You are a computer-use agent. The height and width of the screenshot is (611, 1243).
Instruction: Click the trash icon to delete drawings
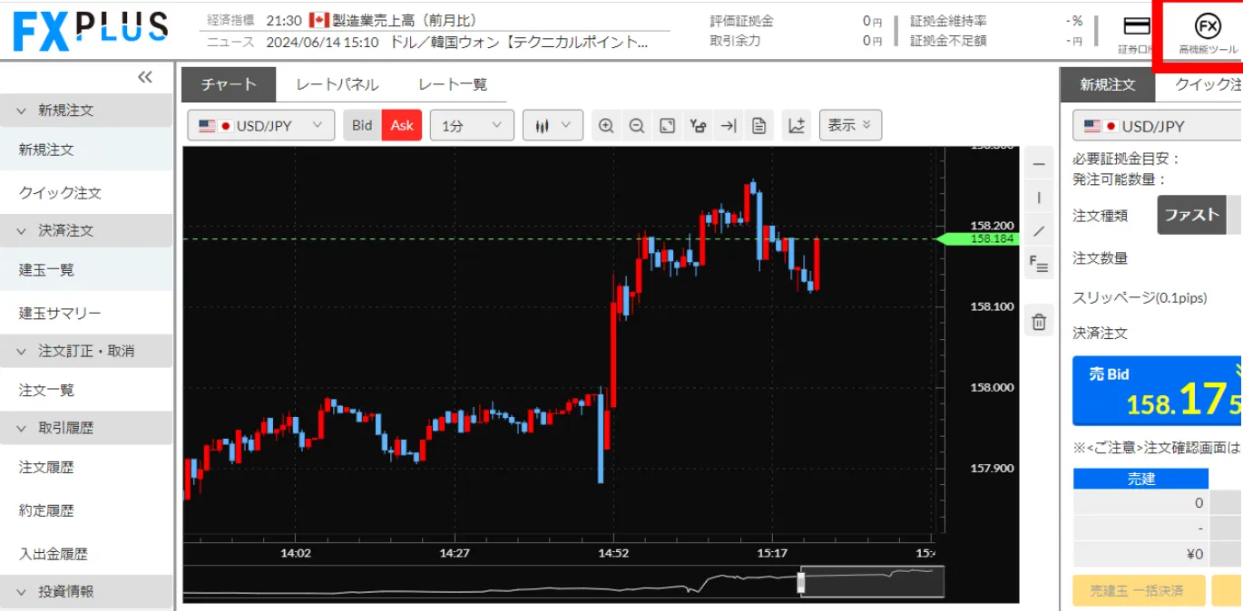pyautogui.click(x=1039, y=321)
